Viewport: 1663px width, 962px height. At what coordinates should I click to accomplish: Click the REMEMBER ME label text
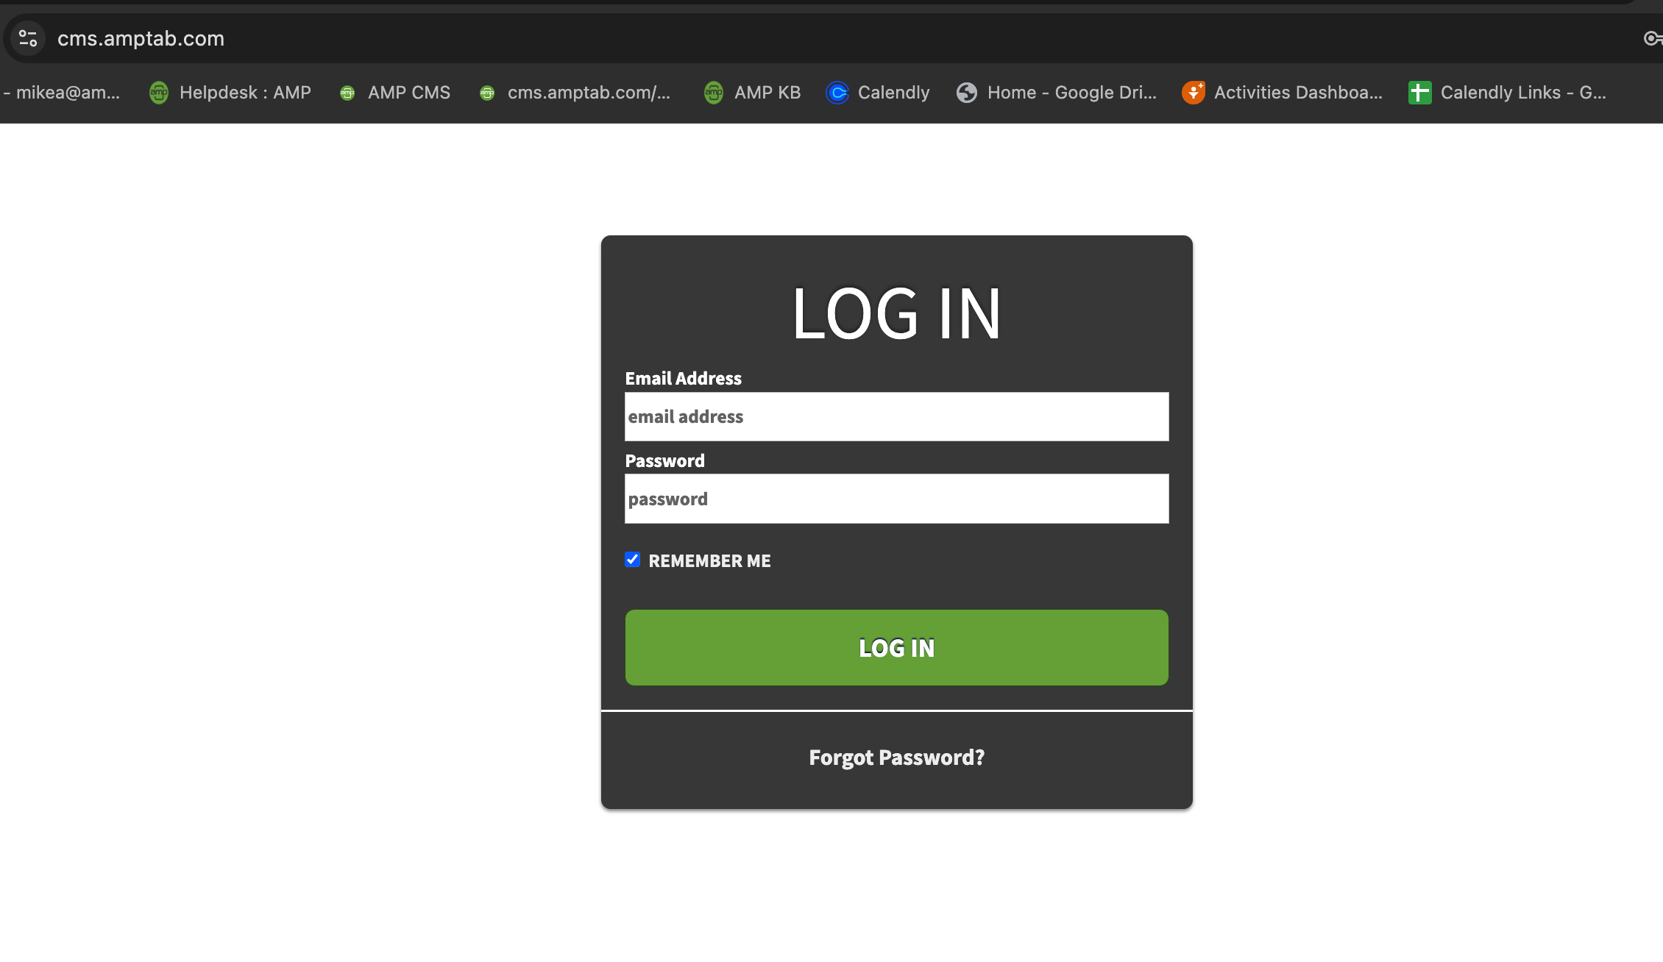(709, 561)
